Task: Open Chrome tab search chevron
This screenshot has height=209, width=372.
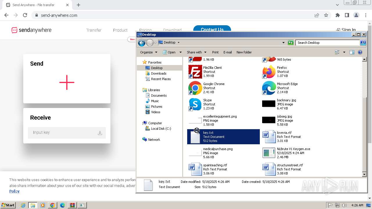Action: [337, 5]
